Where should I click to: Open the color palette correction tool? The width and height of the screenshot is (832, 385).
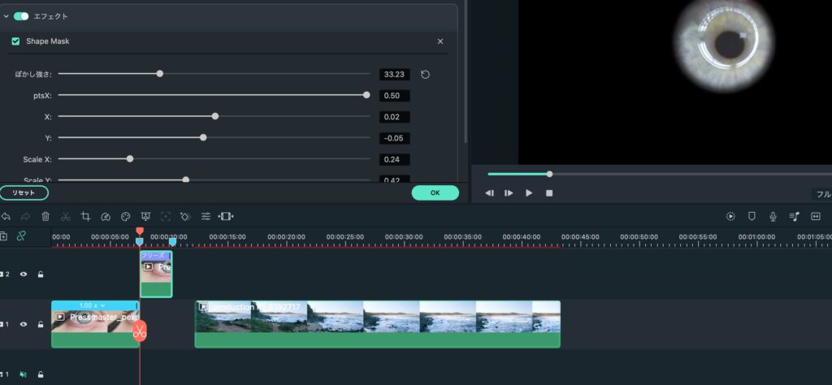pyautogui.click(x=126, y=216)
